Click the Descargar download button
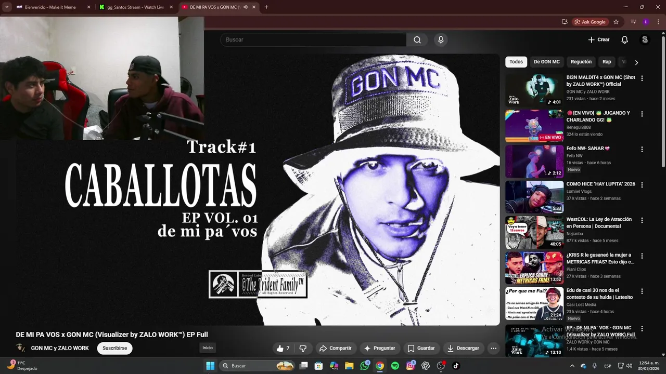666x374 pixels. point(463,348)
